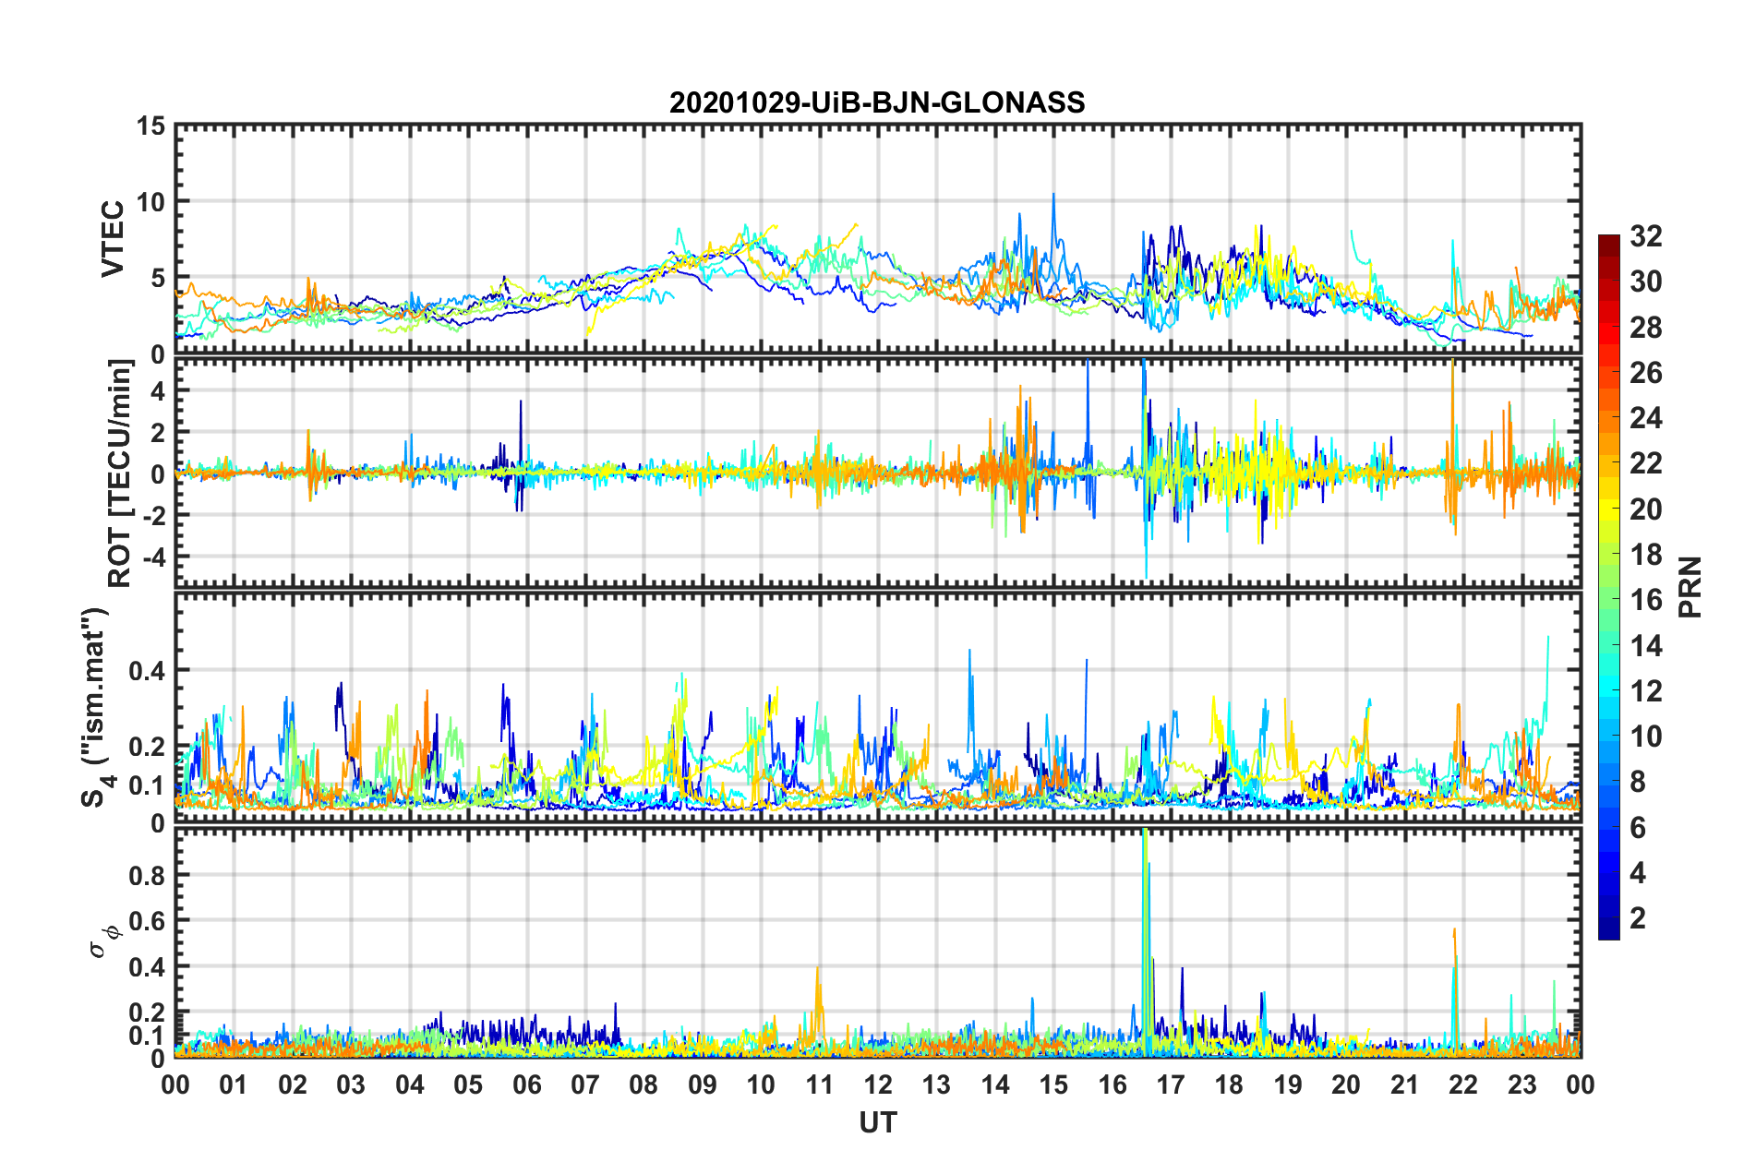Click the x-axis tick label 12
The width and height of the screenshot is (1756, 1174).
(878, 1084)
